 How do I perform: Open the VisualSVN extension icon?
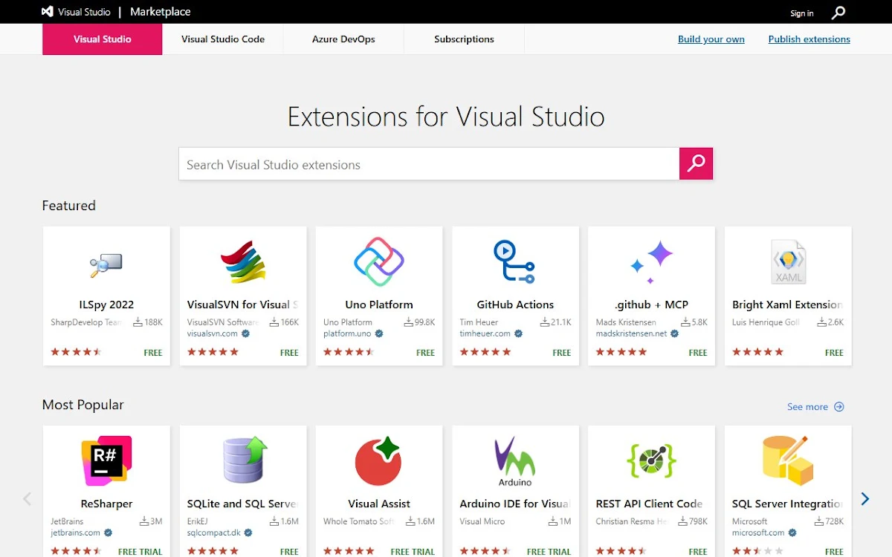243,262
